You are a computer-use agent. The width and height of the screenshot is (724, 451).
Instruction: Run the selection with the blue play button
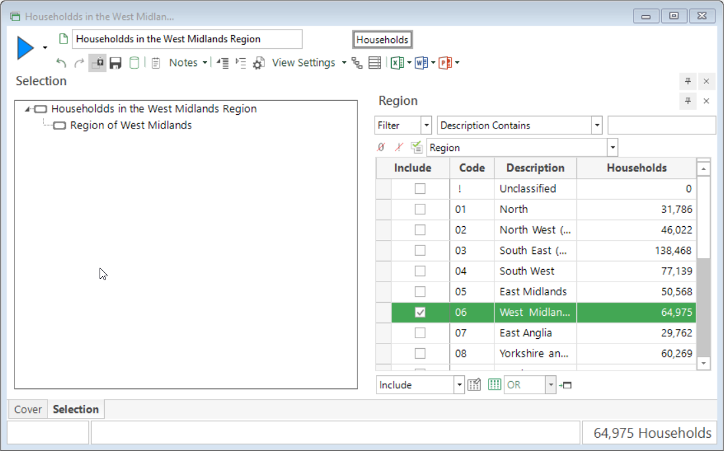[26, 47]
